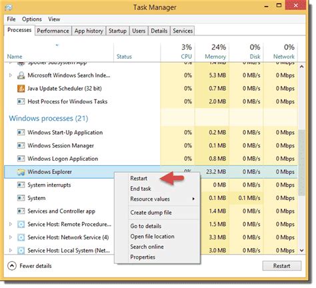Click the Host Process for Windows Tasks icon
The width and height of the screenshot is (316, 288).
pos(21,101)
